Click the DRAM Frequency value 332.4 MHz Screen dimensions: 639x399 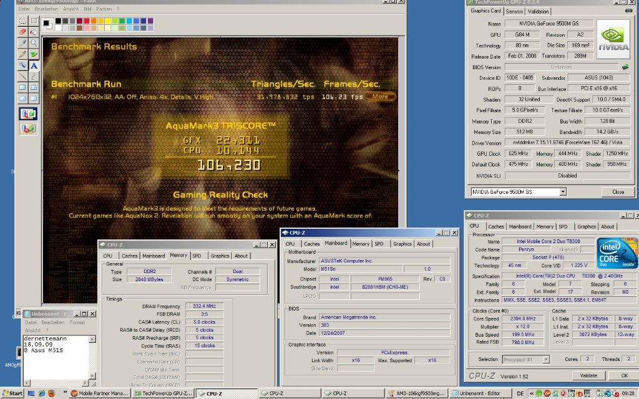tap(204, 306)
